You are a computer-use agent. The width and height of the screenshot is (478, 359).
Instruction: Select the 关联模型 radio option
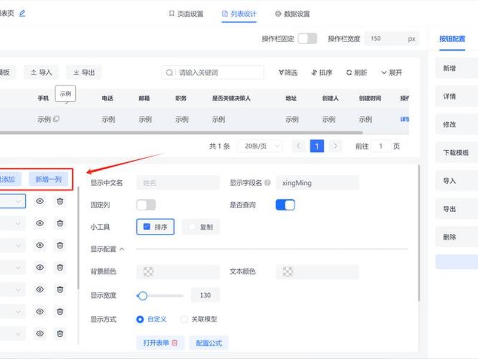[x=184, y=320]
